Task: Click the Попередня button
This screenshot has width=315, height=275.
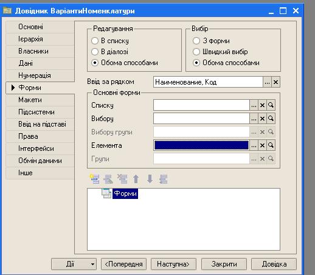Action: click(x=123, y=264)
